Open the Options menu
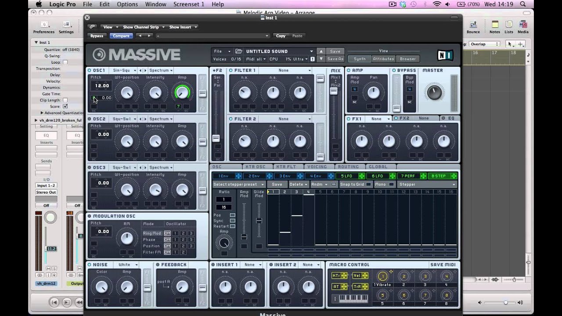This screenshot has height=316, width=562. pos(127,4)
